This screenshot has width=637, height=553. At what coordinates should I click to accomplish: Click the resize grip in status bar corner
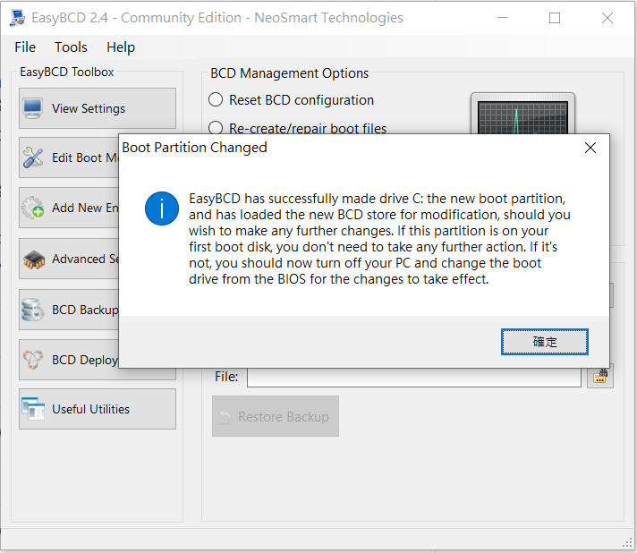628,543
